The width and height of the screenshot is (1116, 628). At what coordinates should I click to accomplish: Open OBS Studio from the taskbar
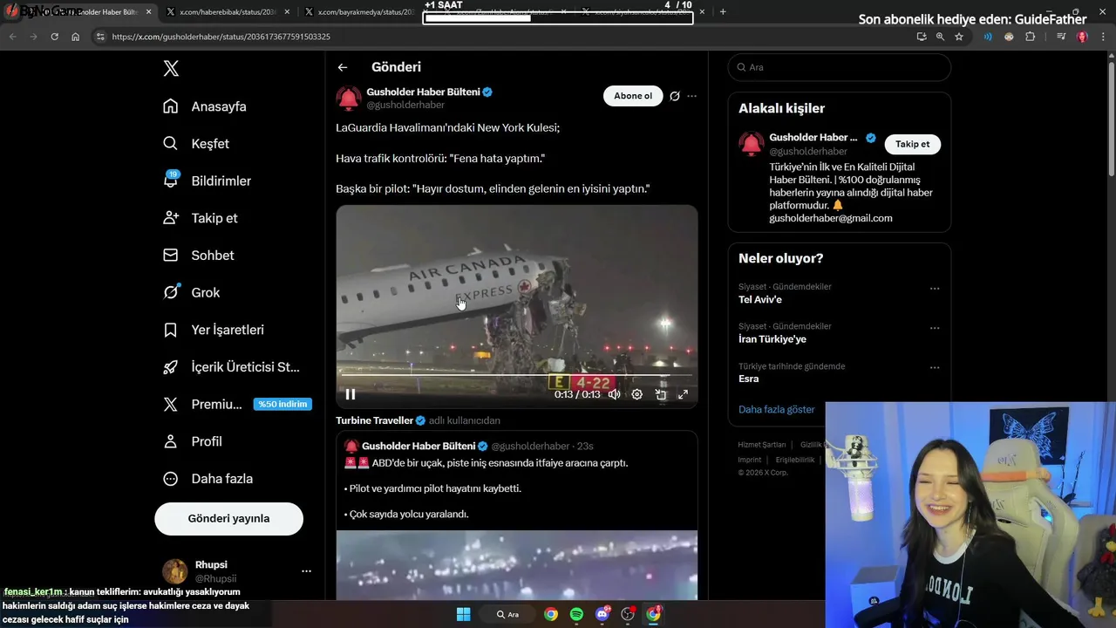628,614
